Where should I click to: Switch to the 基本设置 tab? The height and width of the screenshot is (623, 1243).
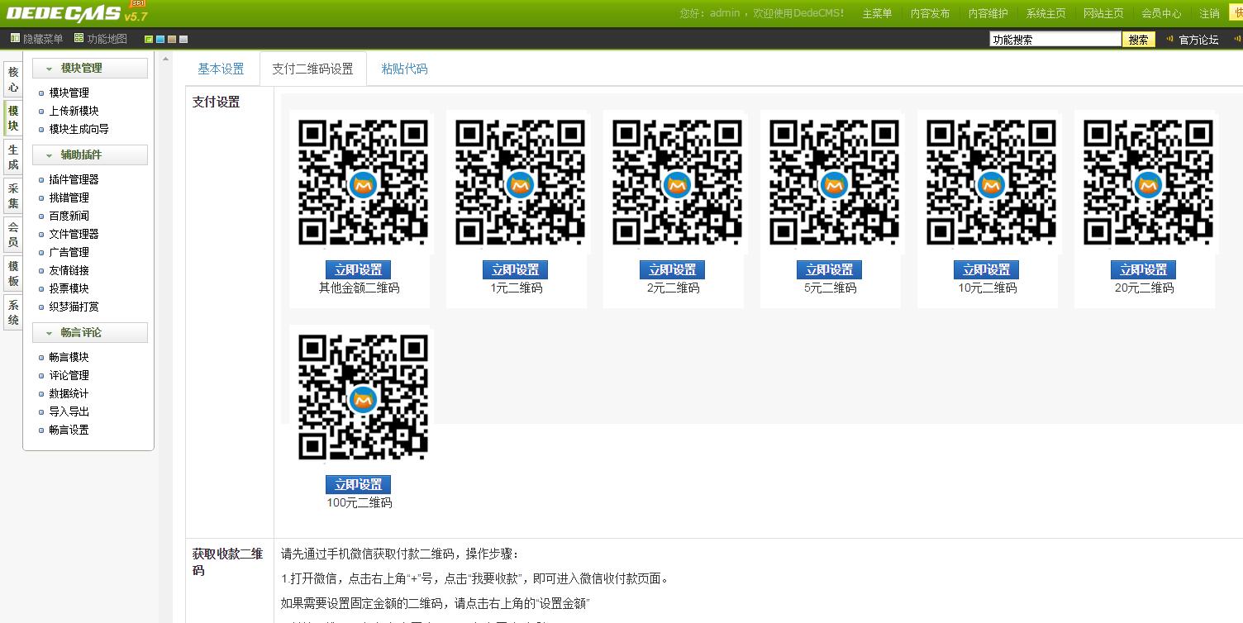pos(221,69)
